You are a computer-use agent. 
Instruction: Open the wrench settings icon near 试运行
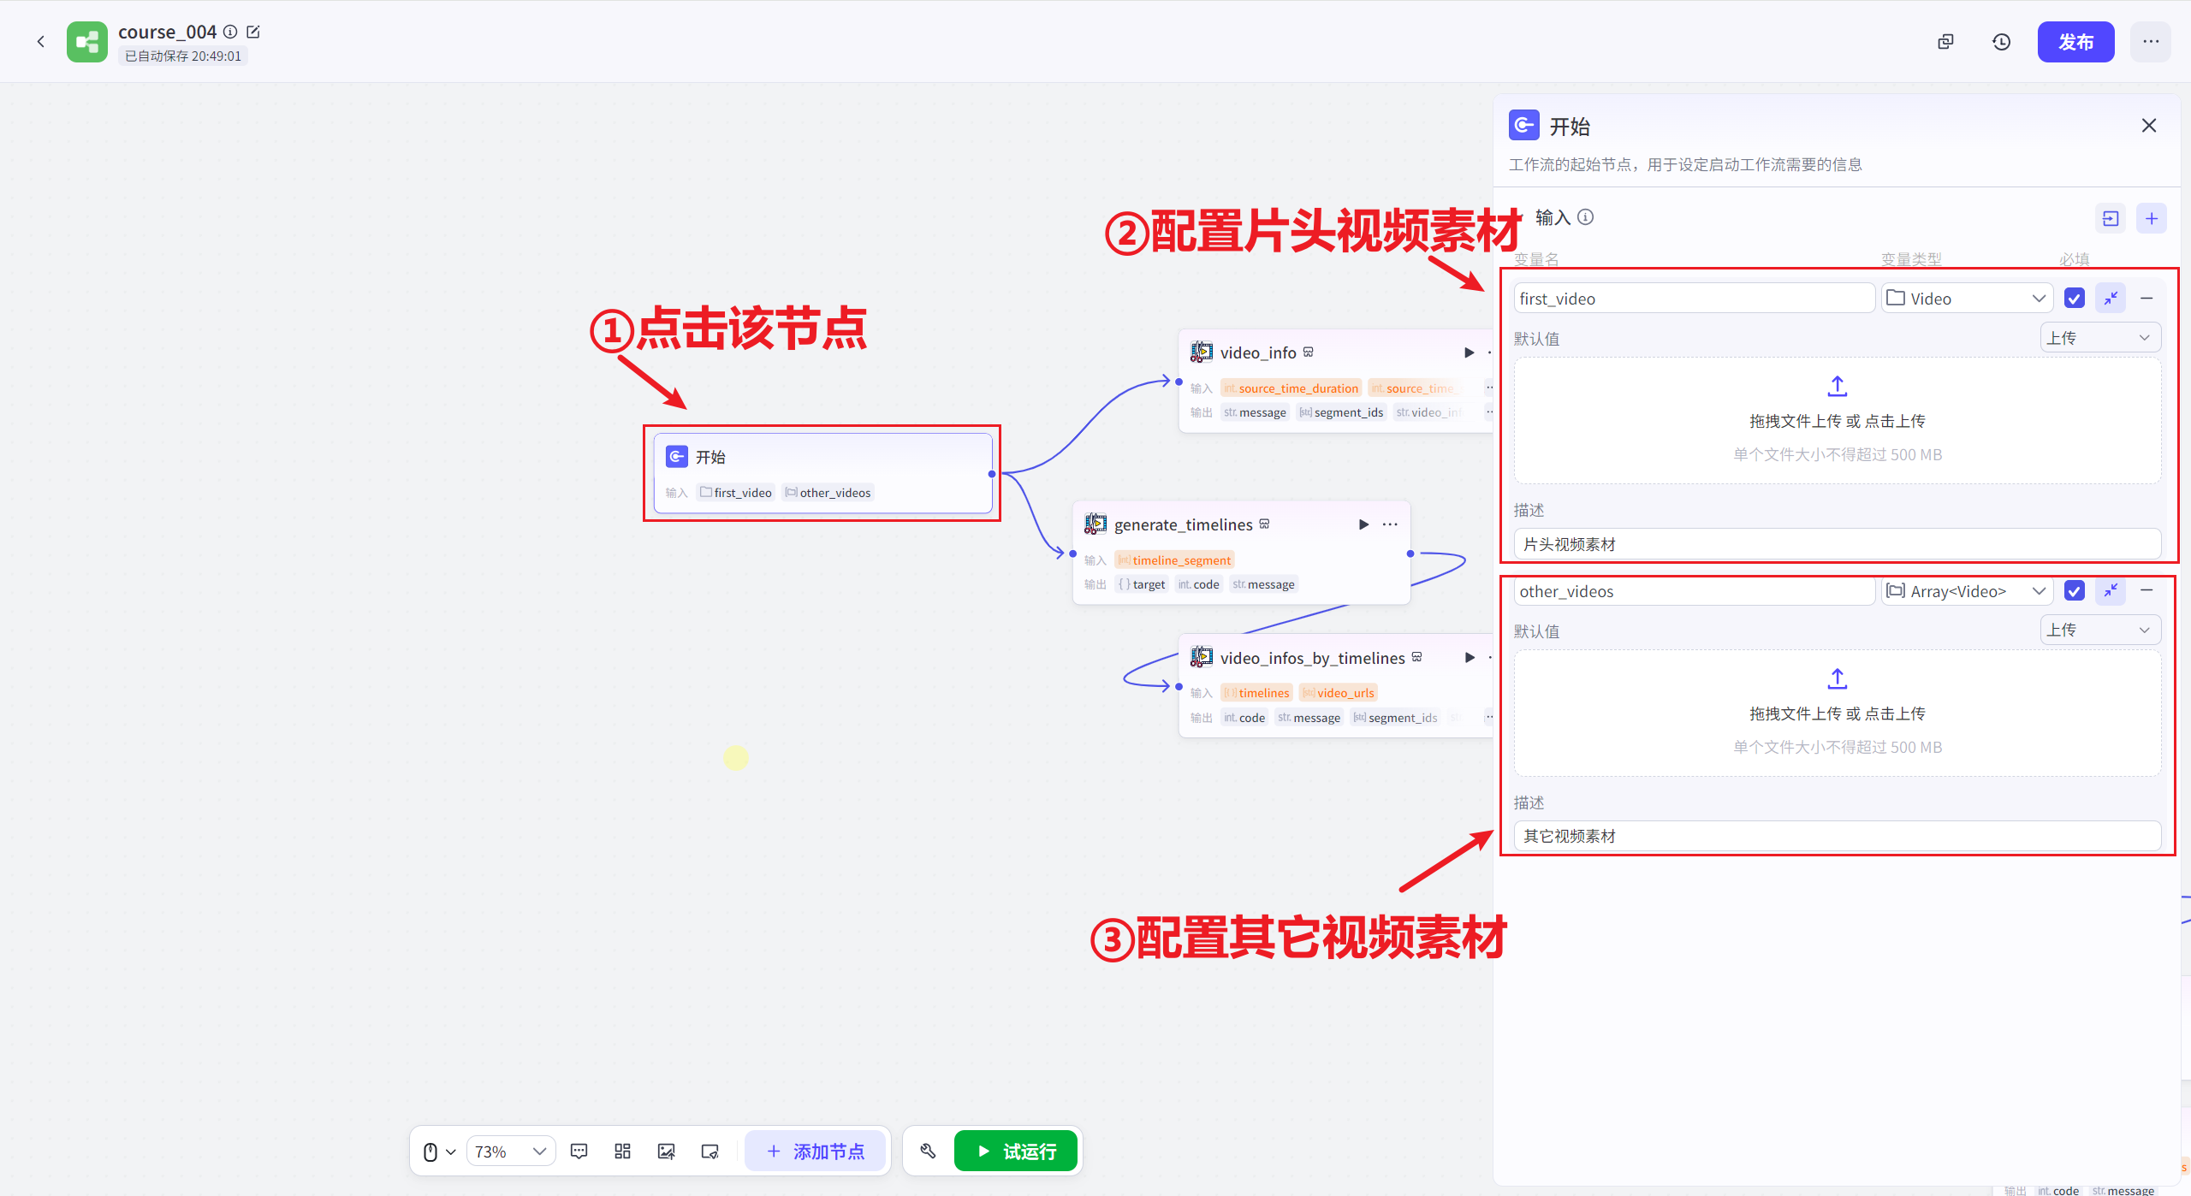click(927, 1151)
